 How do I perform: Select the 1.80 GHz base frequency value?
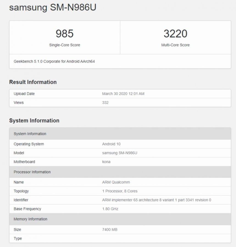[110, 209]
